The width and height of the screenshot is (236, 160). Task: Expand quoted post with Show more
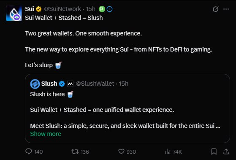[x=46, y=134]
